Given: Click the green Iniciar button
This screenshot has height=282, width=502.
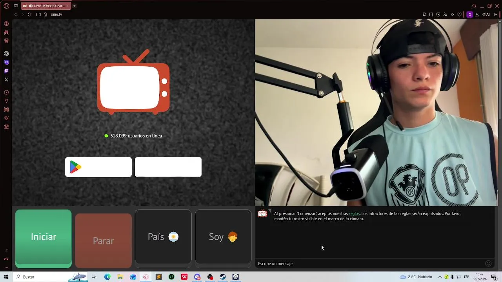Looking at the screenshot, I should pyautogui.click(x=44, y=239).
